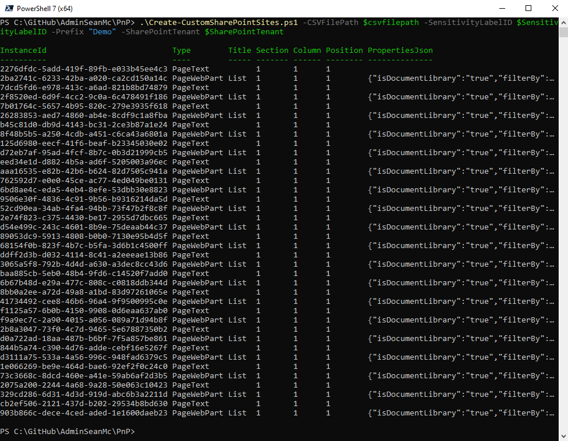Click the PowerShell icon in the title bar
Image resolution: width=568 pixels, height=441 pixels.
pyautogui.click(x=9, y=9)
